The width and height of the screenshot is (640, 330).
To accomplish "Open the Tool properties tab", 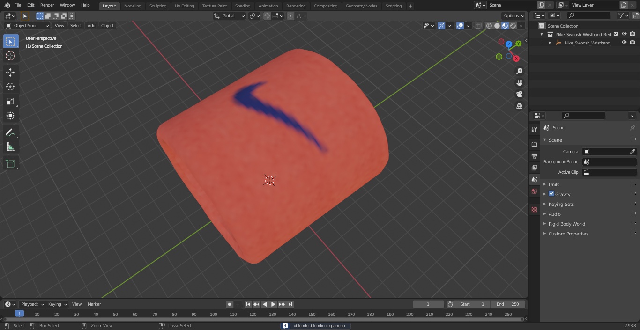I will pos(534,130).
